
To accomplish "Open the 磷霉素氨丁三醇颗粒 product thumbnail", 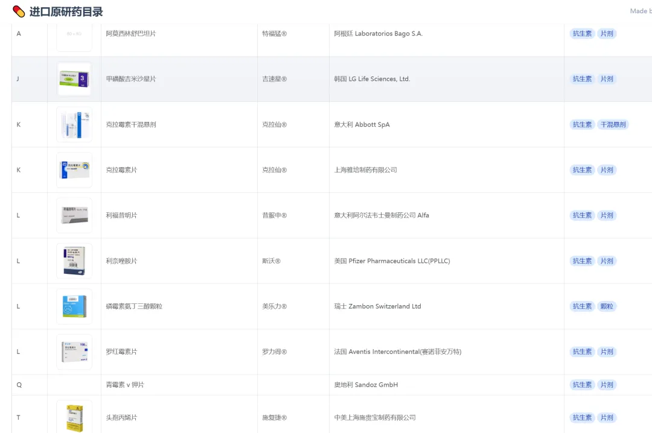I will coord(74,306).
